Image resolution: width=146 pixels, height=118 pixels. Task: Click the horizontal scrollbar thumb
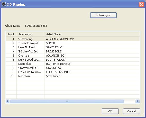pyautogui.click(x=67, y=101)
